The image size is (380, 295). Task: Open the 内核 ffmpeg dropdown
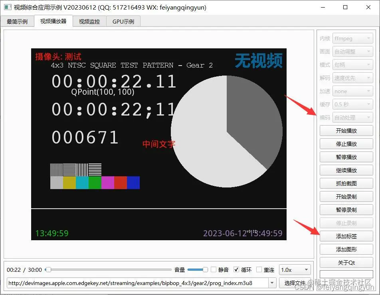[x=353, y=38]
